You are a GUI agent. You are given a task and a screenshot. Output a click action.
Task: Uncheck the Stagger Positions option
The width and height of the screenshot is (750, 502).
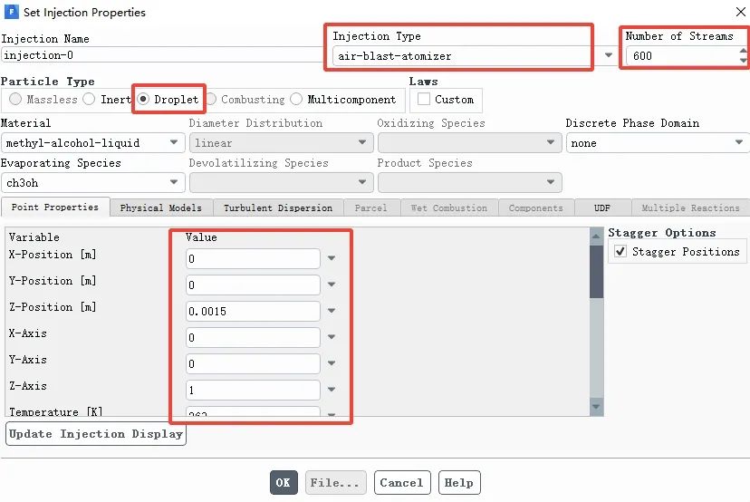coord(620,252)
